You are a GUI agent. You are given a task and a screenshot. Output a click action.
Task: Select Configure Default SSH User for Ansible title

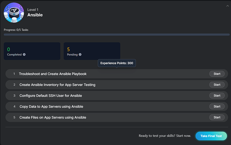(x=51, y=96)
